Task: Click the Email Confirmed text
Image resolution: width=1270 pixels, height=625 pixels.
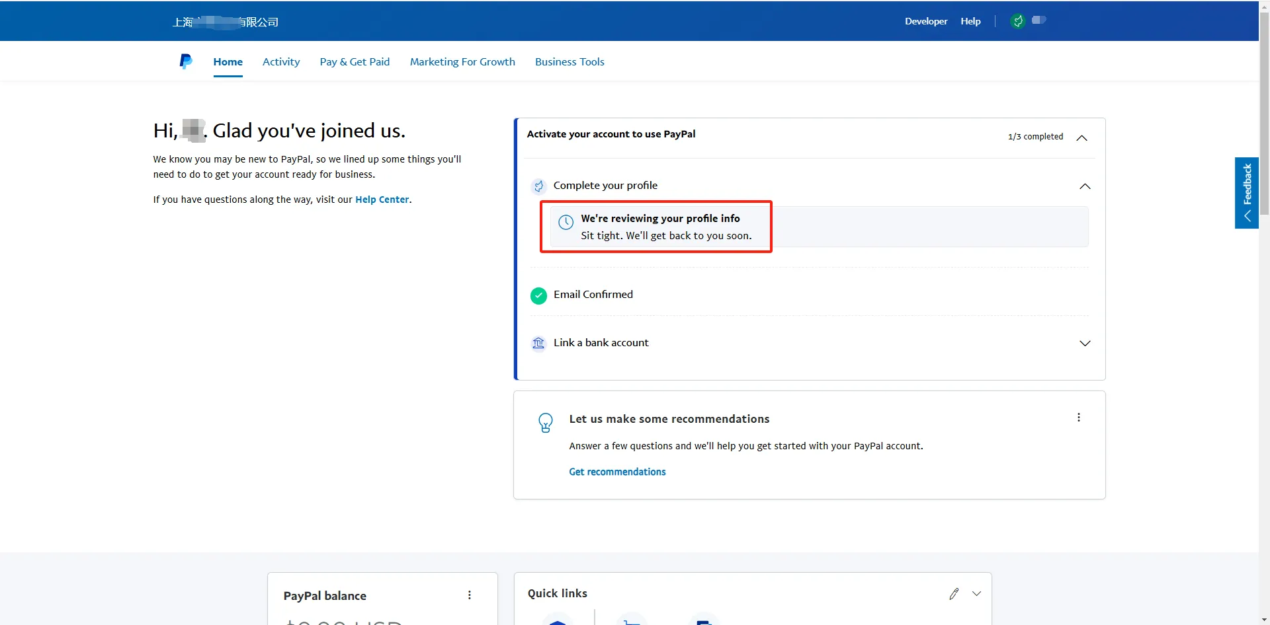Action: click(x=593, y=295)
